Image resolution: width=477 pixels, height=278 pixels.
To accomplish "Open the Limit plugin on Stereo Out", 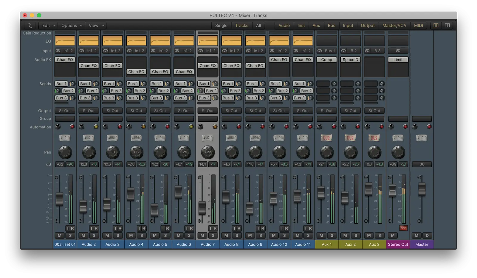I will click(x=398, y=60).
